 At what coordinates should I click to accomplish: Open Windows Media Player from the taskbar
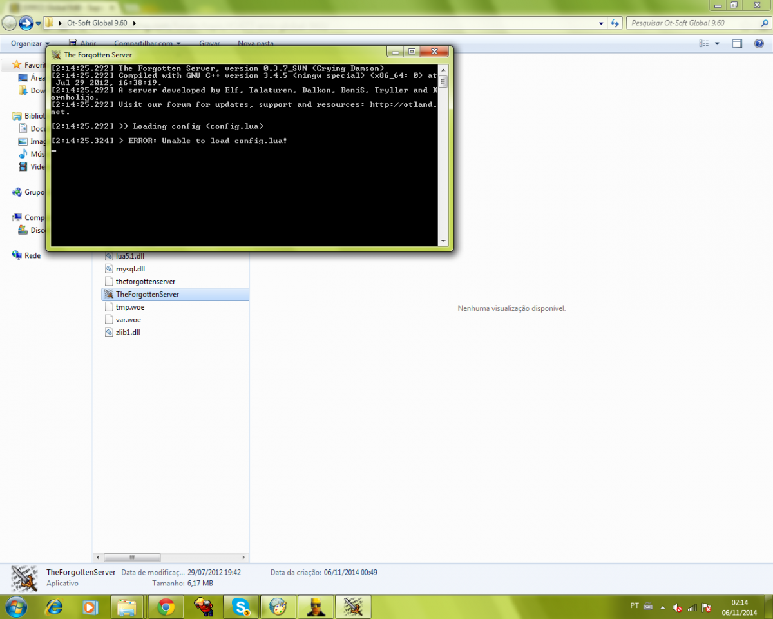(x=90, y=607)
